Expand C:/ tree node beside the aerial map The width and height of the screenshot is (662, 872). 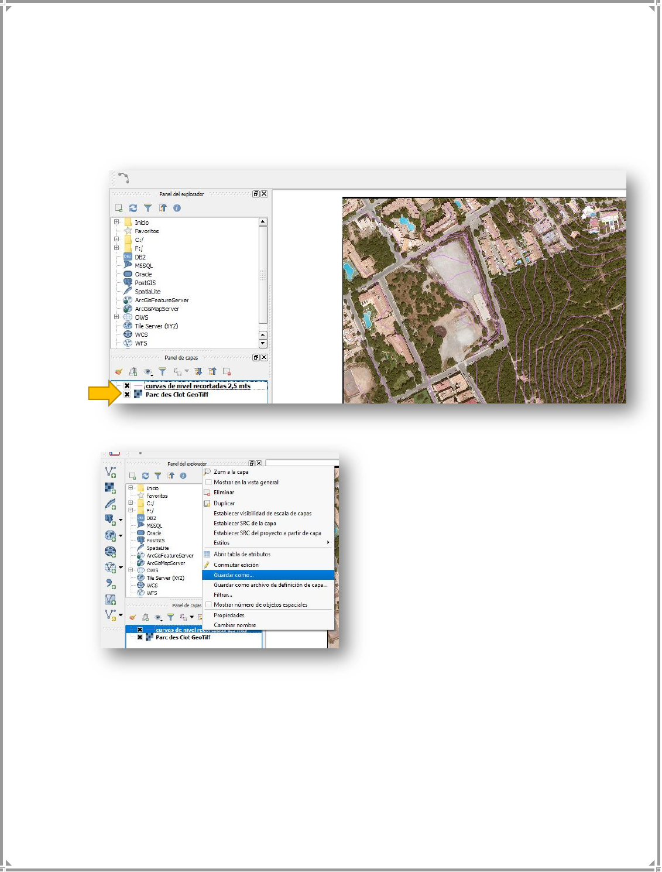click(116, 240)
